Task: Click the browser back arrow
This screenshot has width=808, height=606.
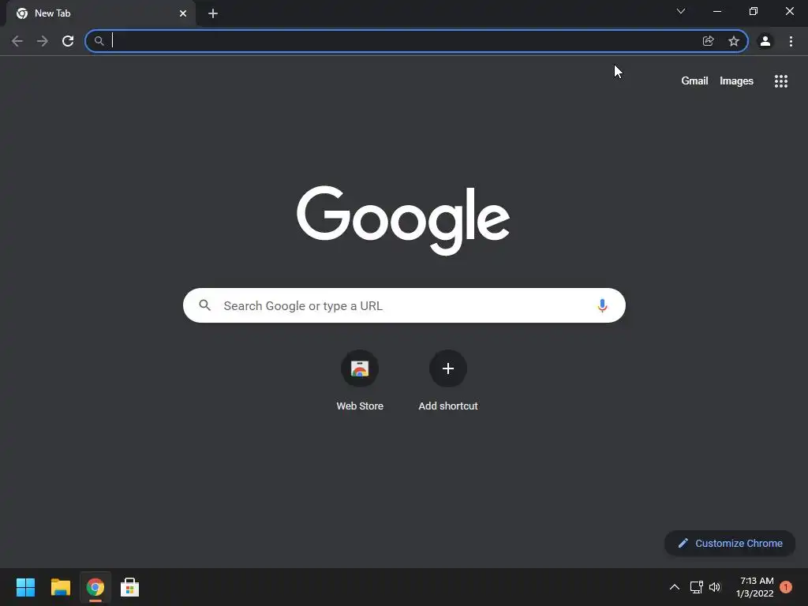Action: (x=17, y=41)
